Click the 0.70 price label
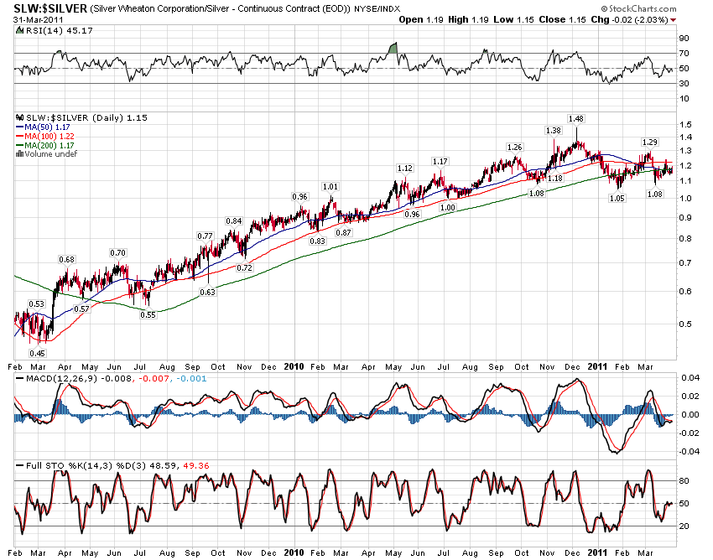The image size is (713, 560). click(x=117, y=252)
